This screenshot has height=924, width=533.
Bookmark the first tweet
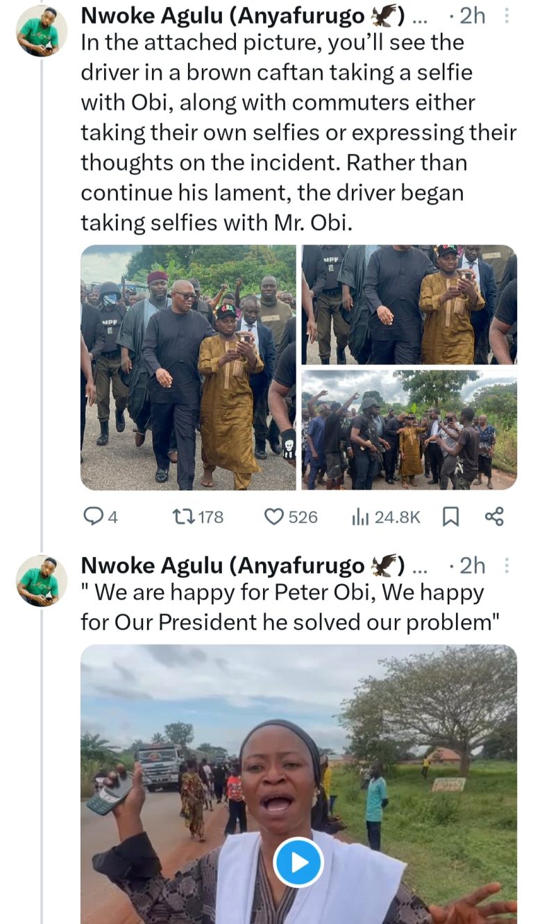(450, 516)
